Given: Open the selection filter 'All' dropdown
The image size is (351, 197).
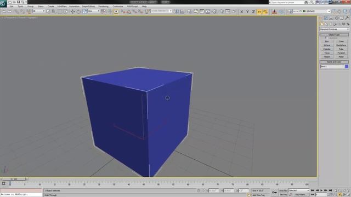Looking at the screenshot, I should [39, 11].
